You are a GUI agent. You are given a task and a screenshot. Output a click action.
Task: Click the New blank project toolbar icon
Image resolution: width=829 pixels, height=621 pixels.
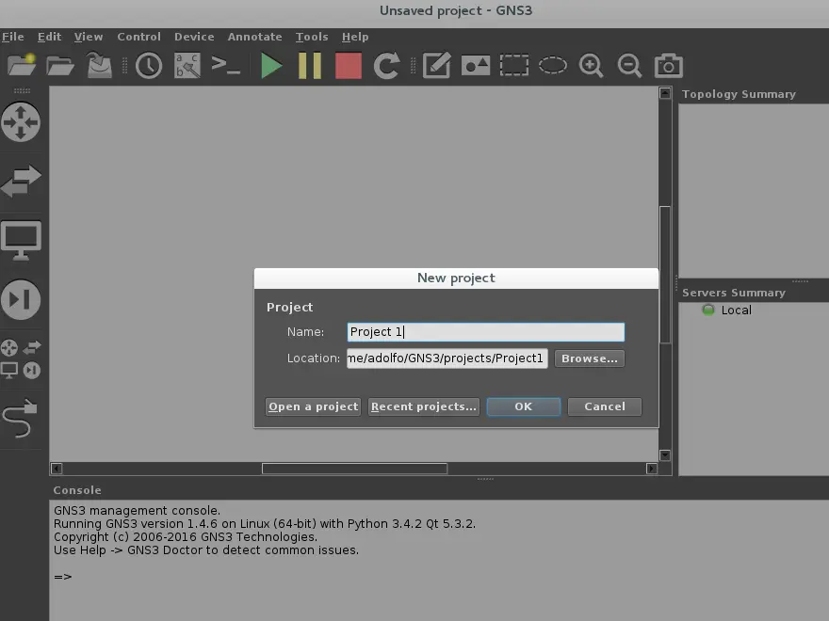click(22, 66)
